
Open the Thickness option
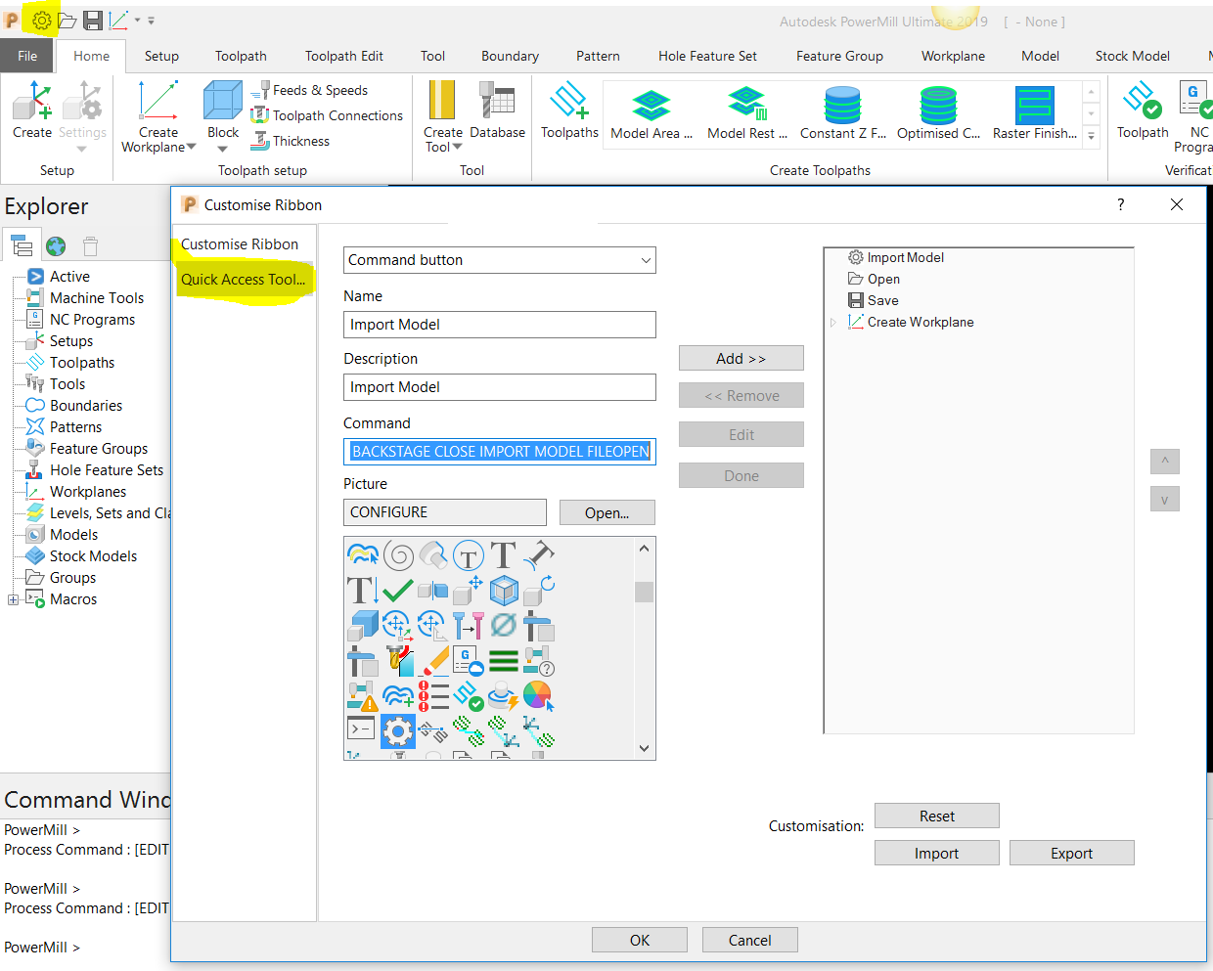291,141
